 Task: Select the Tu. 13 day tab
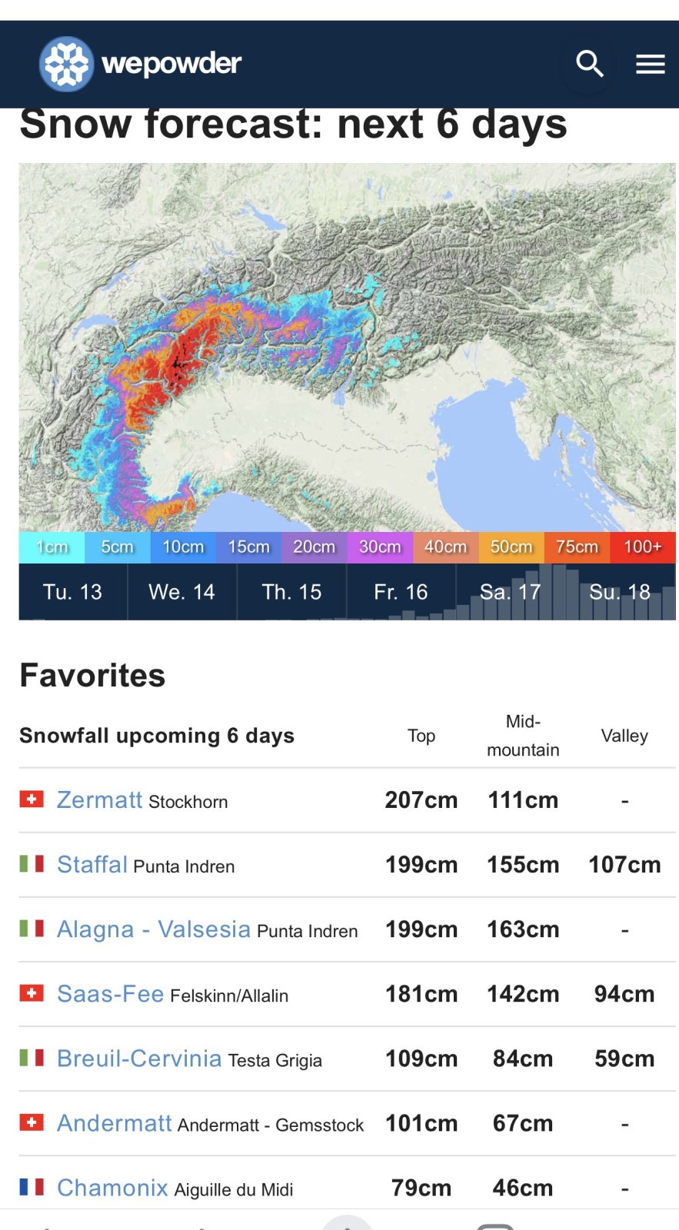pyautogui.click(x=72, y=592)
